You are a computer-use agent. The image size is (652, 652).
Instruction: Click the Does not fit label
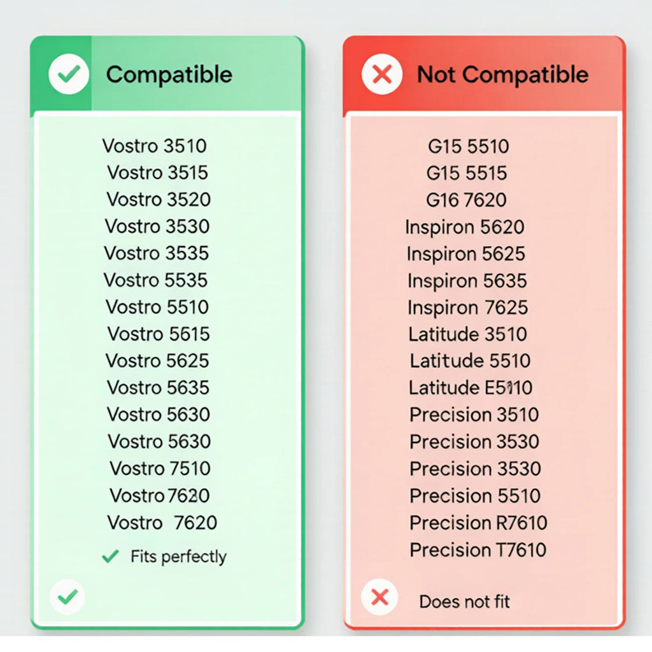(464, 602)
